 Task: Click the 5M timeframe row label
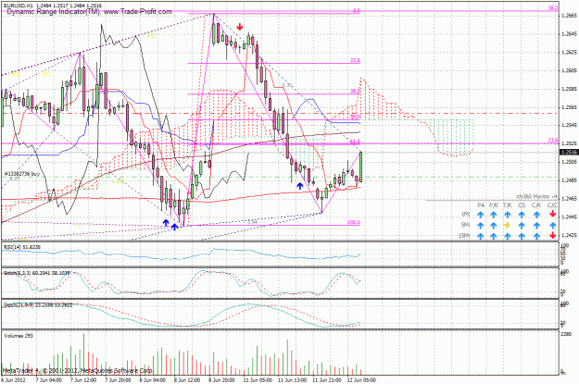465,225
